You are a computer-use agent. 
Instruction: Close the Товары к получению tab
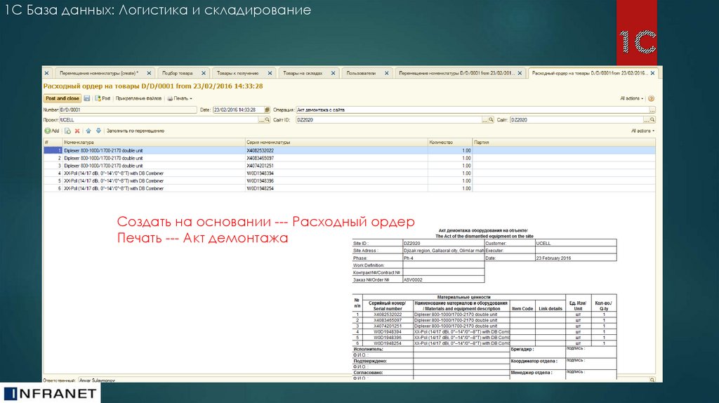pos(270,73)
